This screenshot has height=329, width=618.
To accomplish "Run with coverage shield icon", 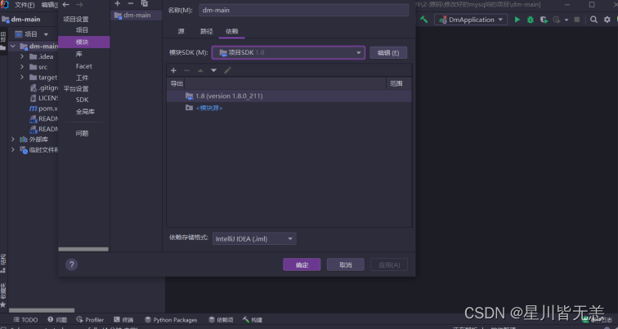I will point(544,20).
